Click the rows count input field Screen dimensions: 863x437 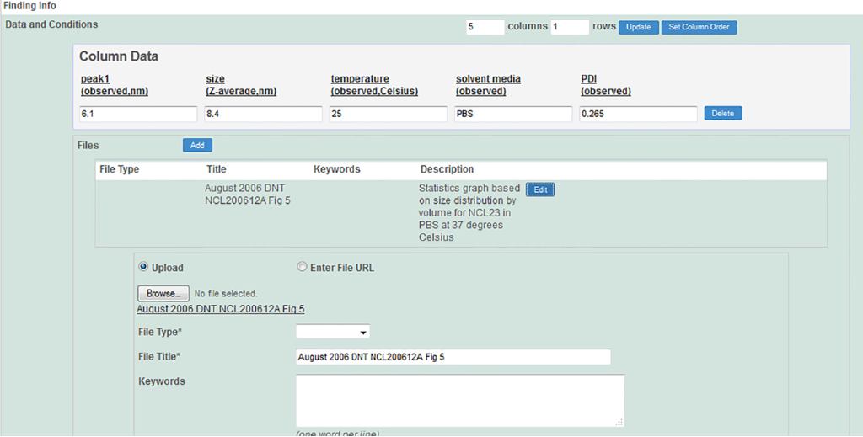coord(570,27)
